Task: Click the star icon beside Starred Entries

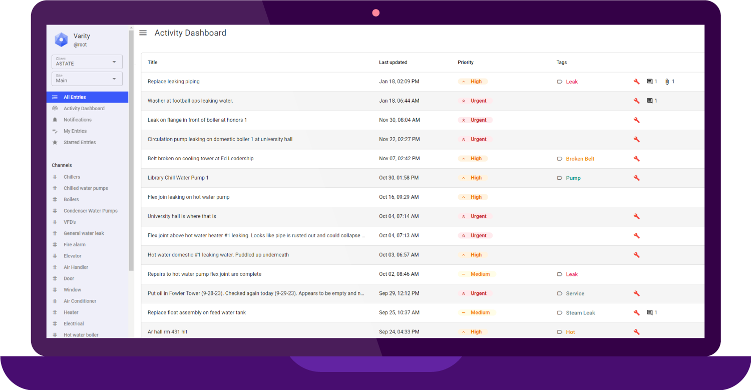Action: (55, 142)
